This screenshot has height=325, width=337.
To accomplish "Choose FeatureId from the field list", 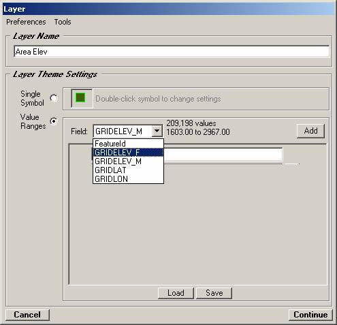I will (128, 144).
